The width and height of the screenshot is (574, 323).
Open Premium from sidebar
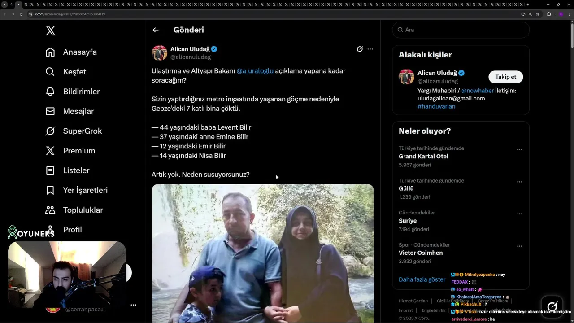[70, 151]
